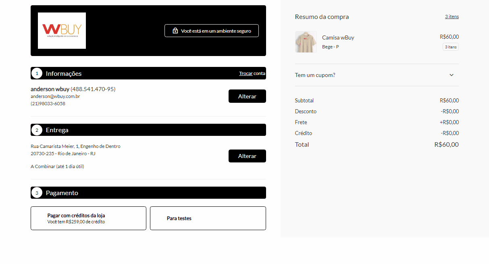
Task: Select the Pagar com créditos da loja option
Action: point(88,218)
